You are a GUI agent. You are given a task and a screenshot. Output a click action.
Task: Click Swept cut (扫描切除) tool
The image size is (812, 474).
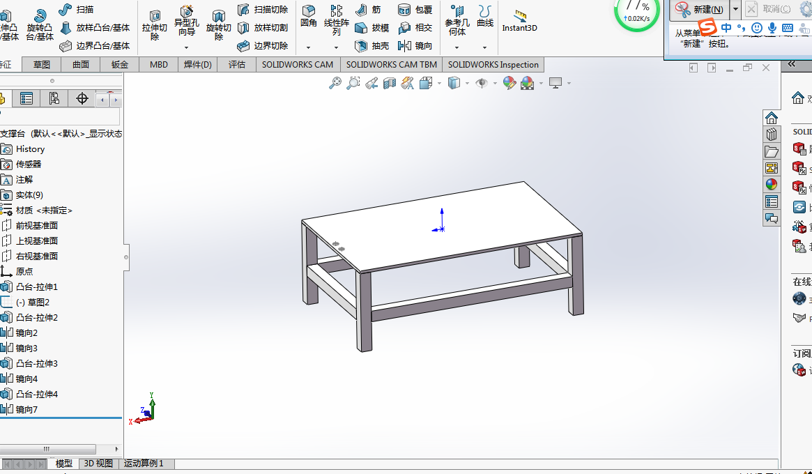(263, 9)
